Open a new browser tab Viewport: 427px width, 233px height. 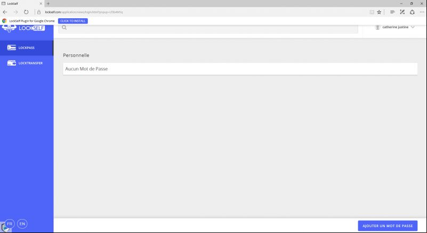(48, 4)
